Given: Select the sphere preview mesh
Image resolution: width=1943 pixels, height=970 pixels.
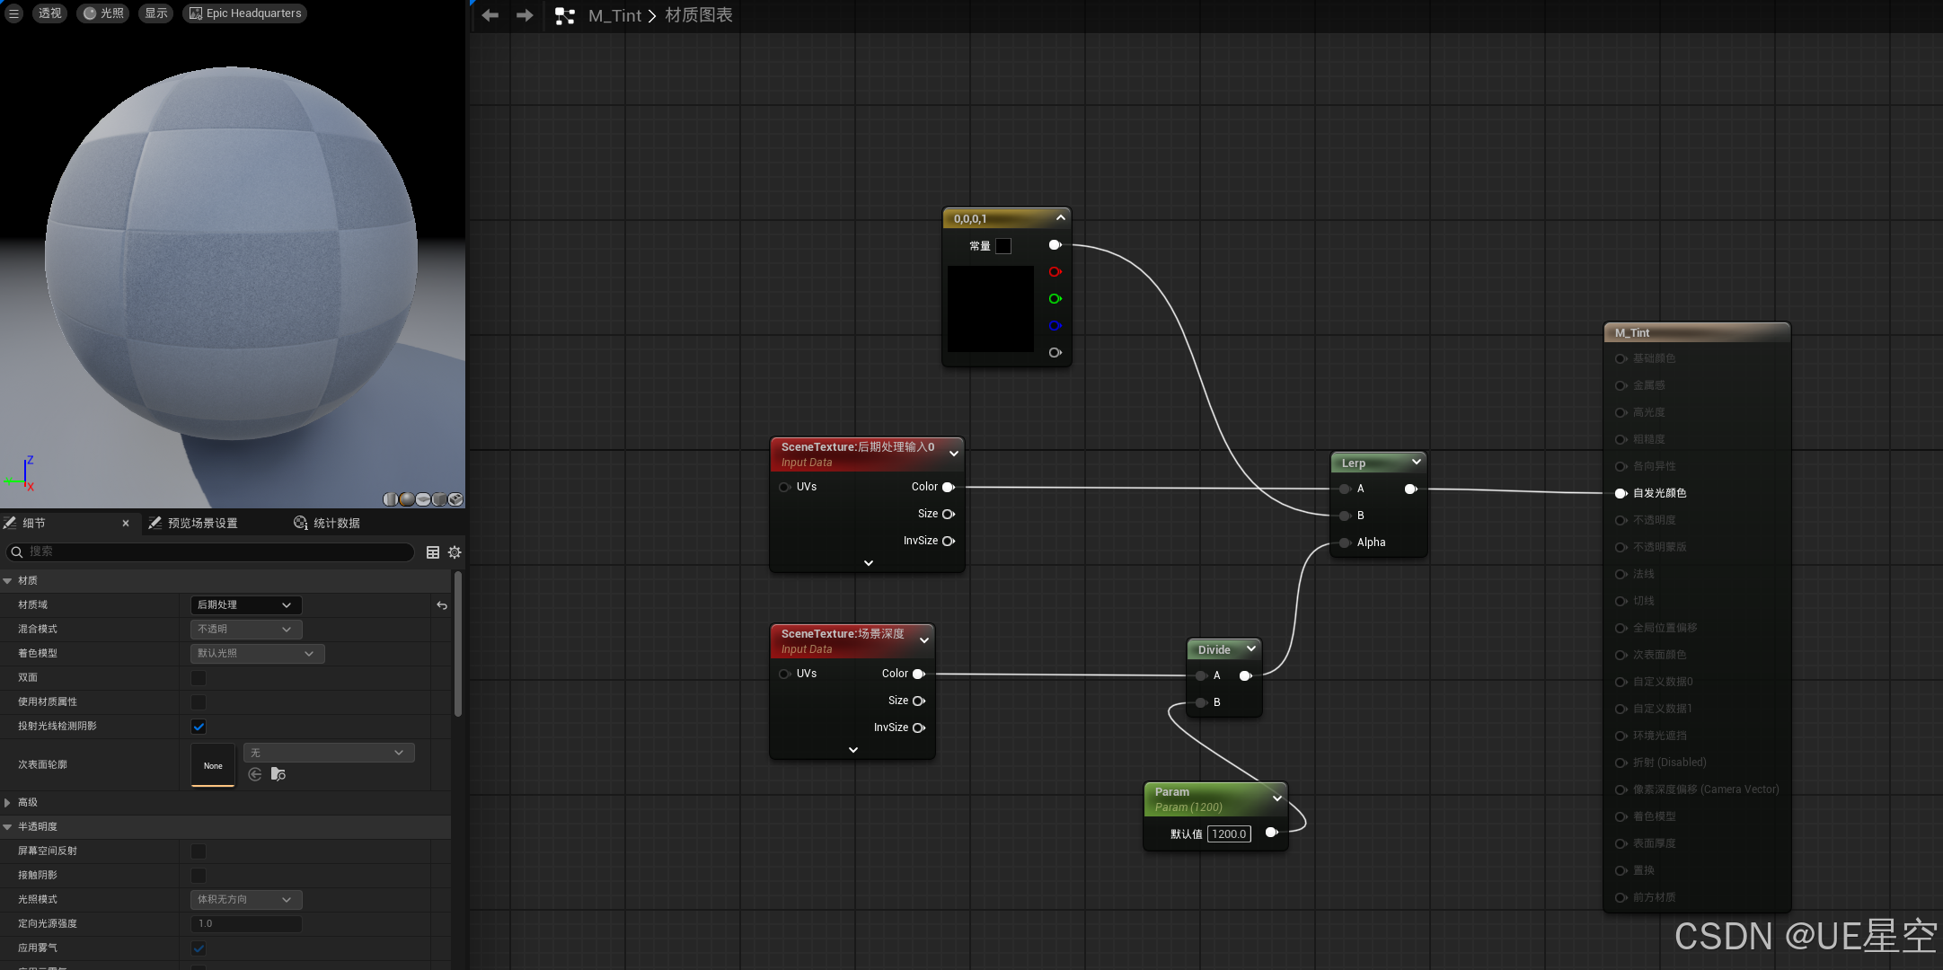Looking at the screenshot, I should [x=407, y=499].
